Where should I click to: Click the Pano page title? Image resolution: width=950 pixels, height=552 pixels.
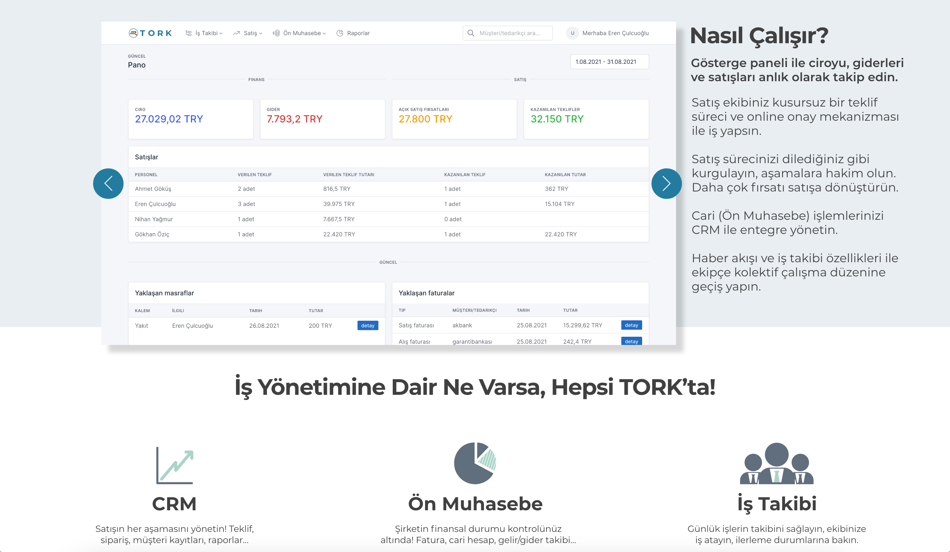(x=137, y=65)
